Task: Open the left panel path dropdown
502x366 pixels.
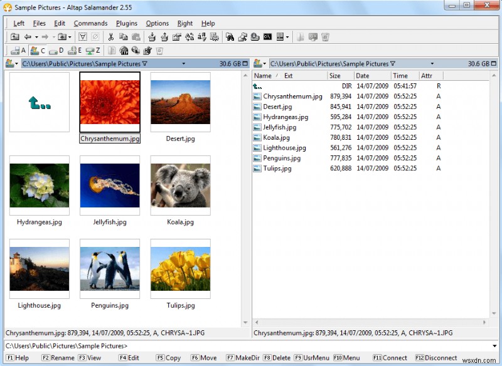Action: pos(182,63)
